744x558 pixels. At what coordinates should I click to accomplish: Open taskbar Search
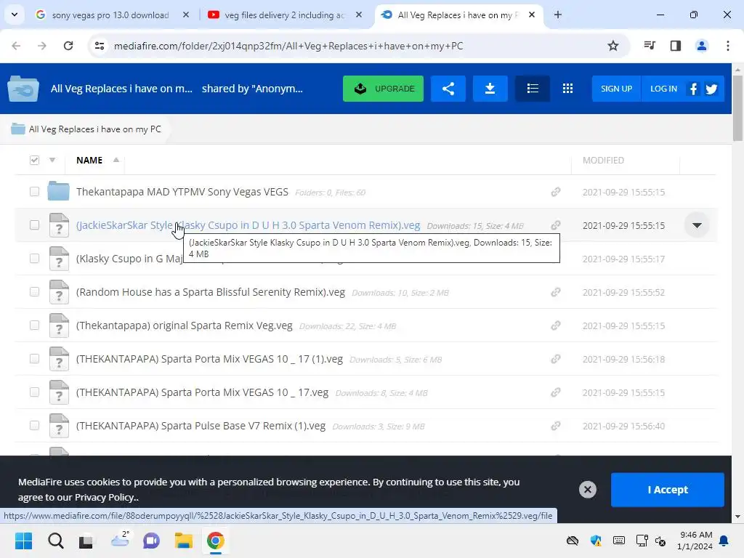55,541
